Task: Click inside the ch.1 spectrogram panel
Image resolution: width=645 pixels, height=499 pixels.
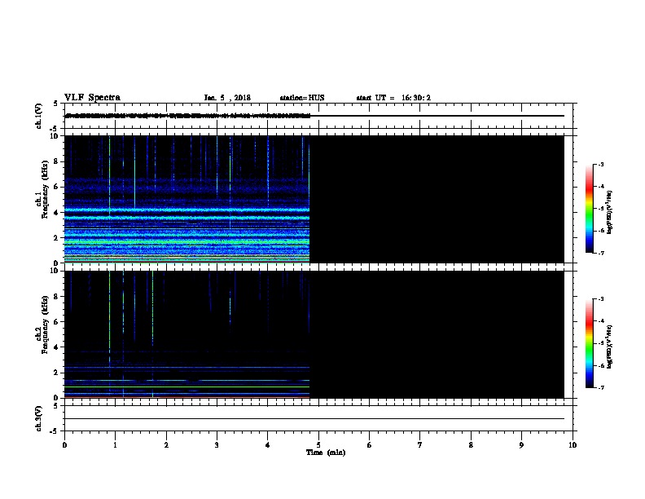Action: coord(314,199)
